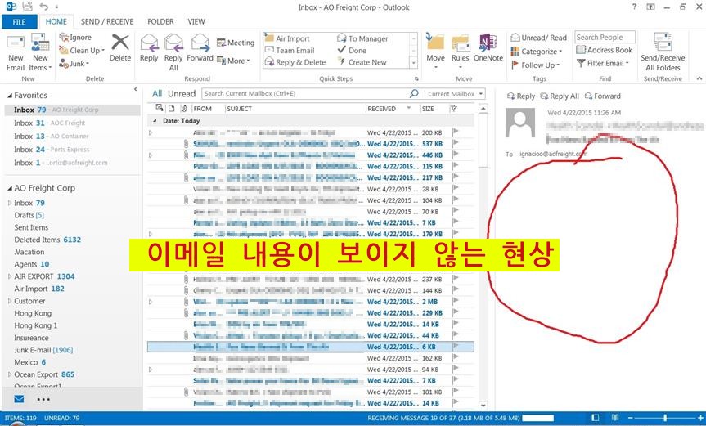Flag the selected 6 KB message
This screenshot has width=706, height=426.
(x=455, y=347)
